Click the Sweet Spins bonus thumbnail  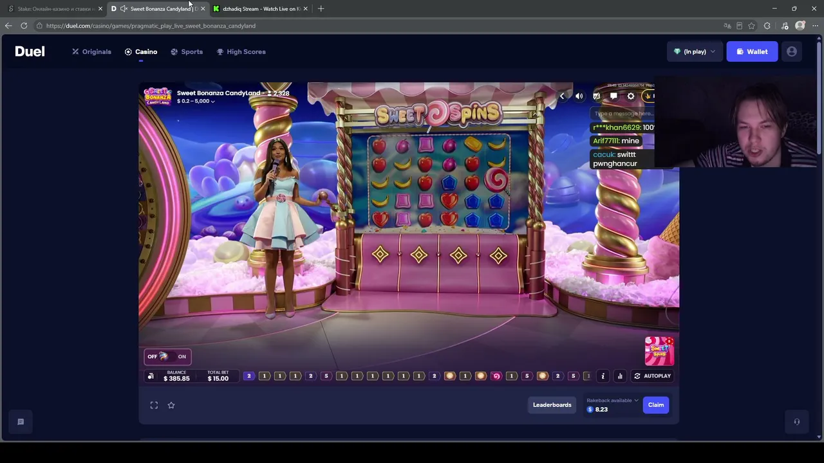[659, 351]
